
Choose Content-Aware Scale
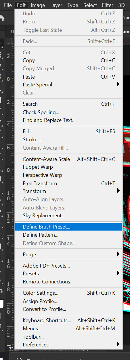[x=68, y=159]
